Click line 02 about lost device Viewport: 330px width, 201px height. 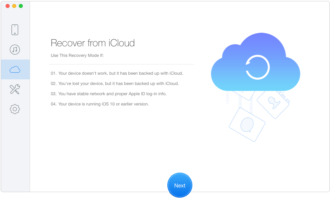click(115, 84)
